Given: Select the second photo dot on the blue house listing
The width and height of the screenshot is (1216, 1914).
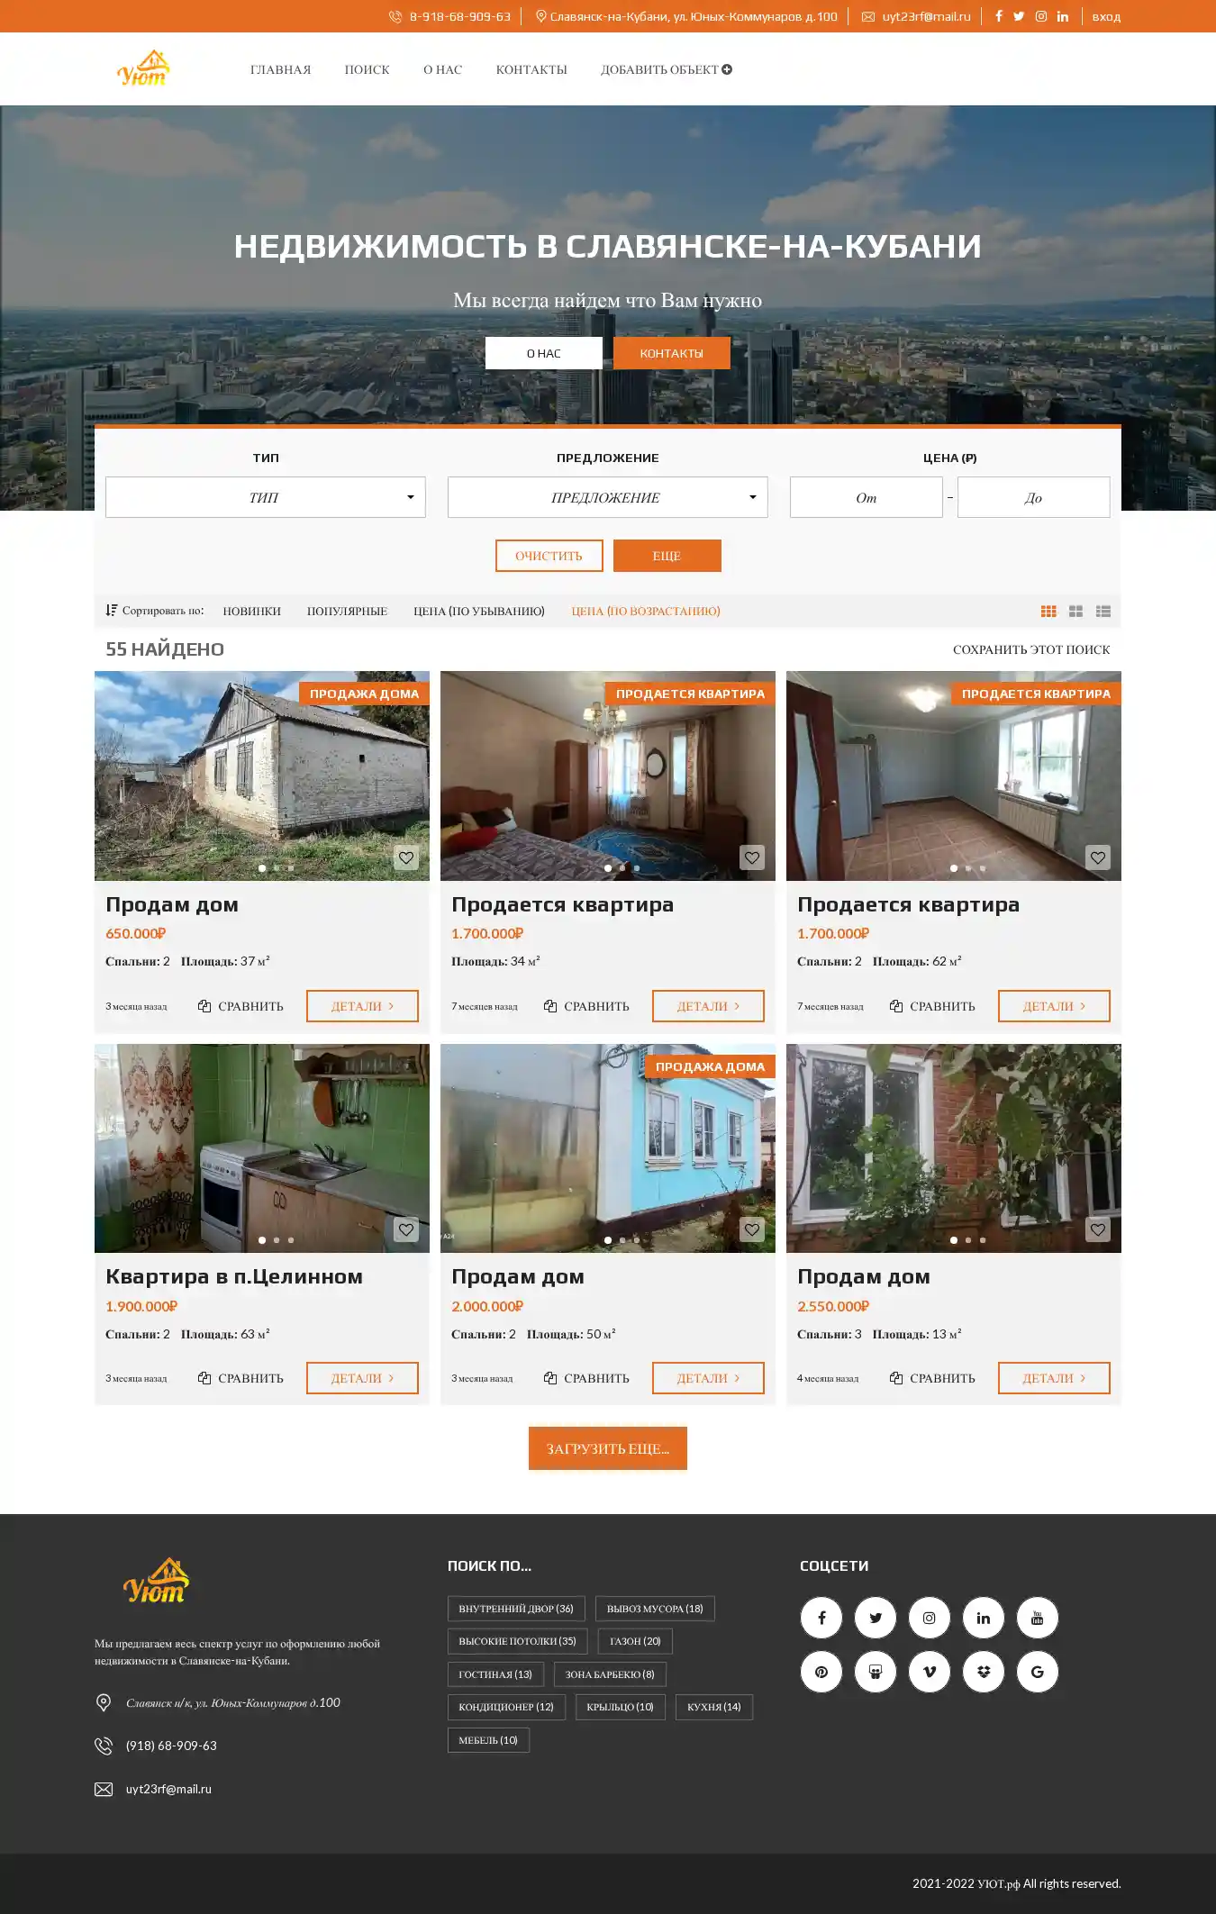Looking at the screenshot, I should pos(622,1240).
